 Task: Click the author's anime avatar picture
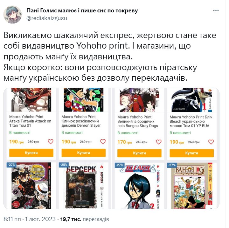(x=12, y=15)
